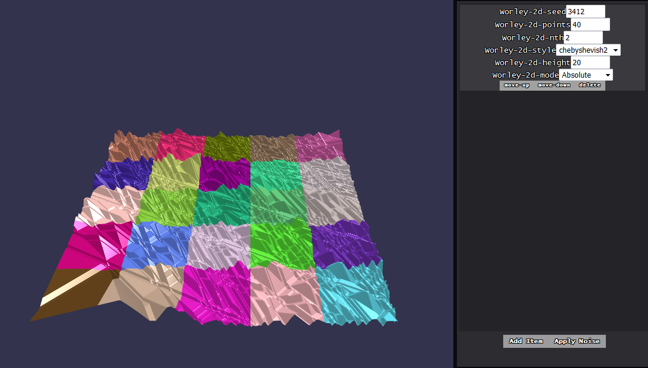Apply Noise to the terrain
648x368 pixels.
(x=577, y=341)
